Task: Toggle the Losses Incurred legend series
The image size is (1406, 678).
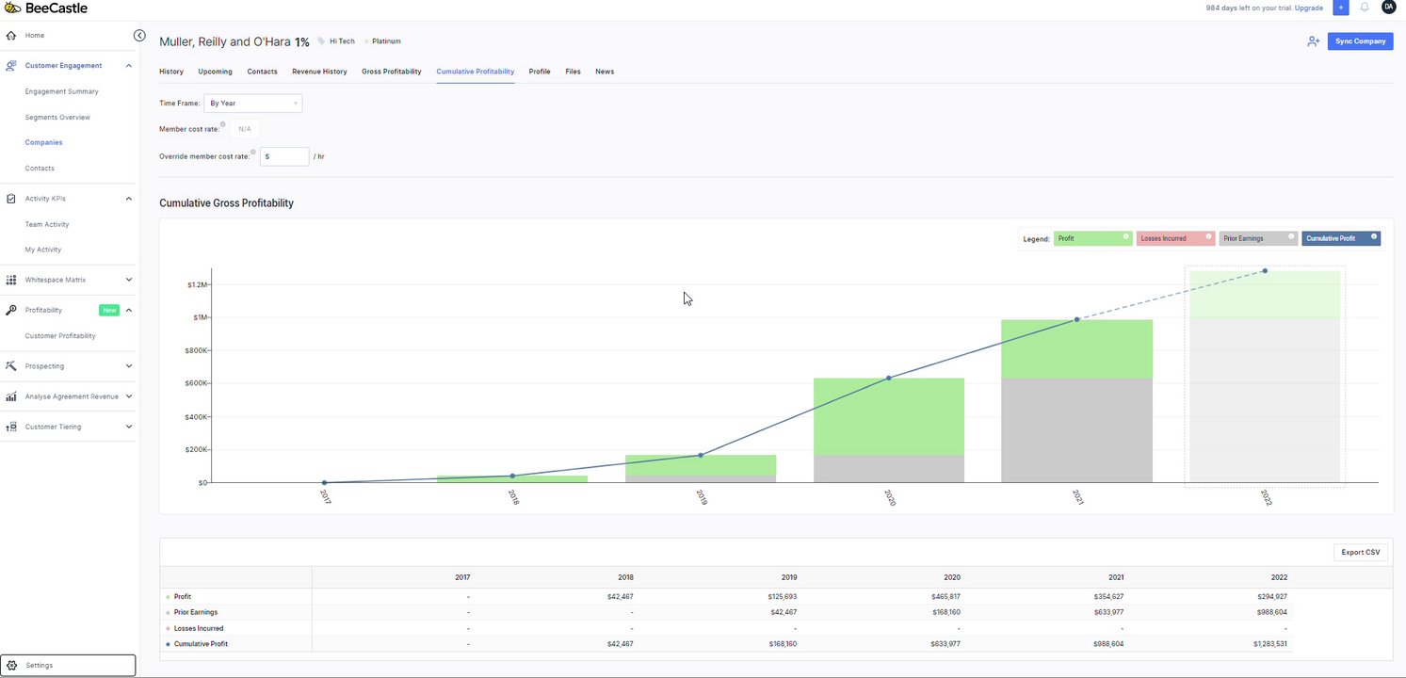Action: 1175,239
